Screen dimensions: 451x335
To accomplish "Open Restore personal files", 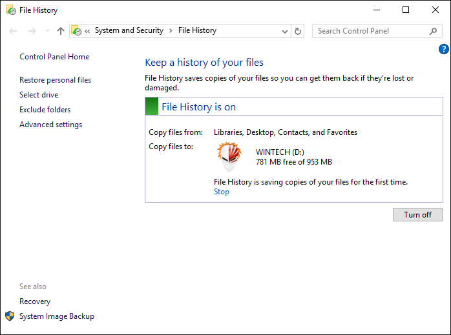I will [55, 80].
